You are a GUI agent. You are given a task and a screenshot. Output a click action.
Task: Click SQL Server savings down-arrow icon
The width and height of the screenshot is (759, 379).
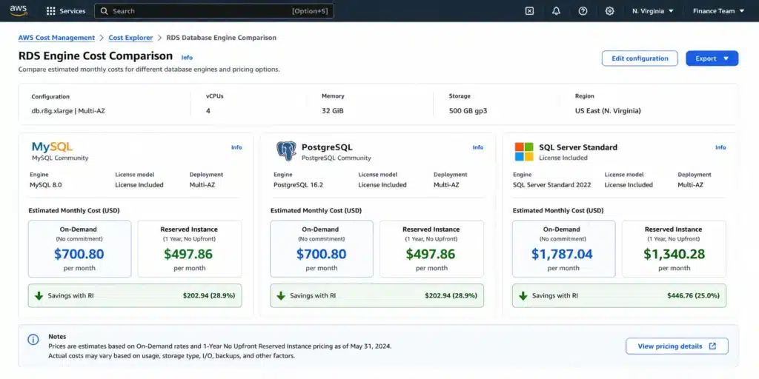coord(523,295)
